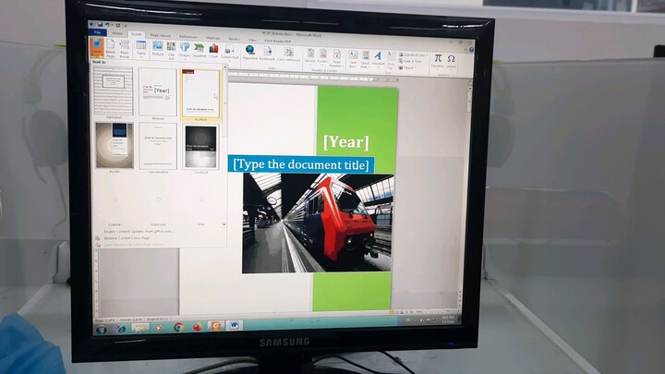
Task: Open the Object dropdown in the Text group
Action: coord(406,67)
